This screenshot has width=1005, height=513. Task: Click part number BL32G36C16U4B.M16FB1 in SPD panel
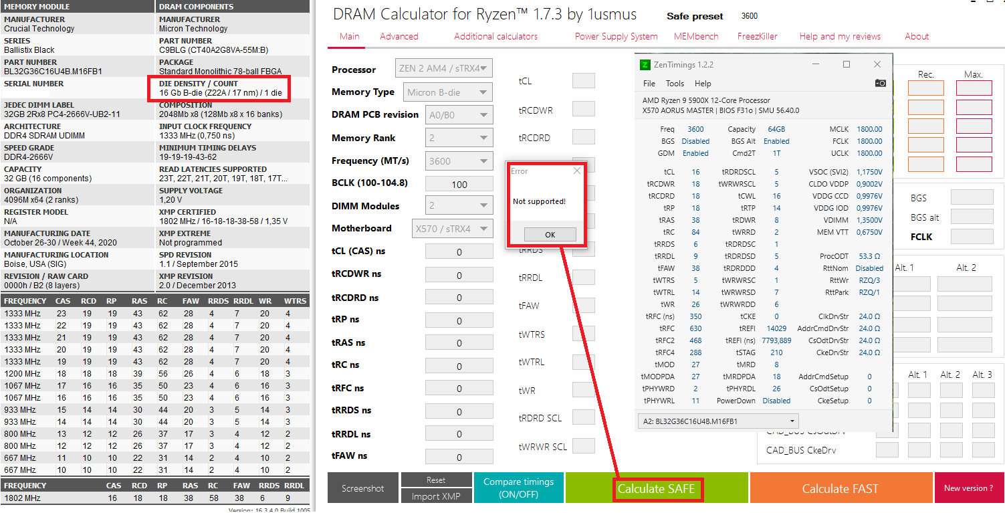(x=53, y=71)
